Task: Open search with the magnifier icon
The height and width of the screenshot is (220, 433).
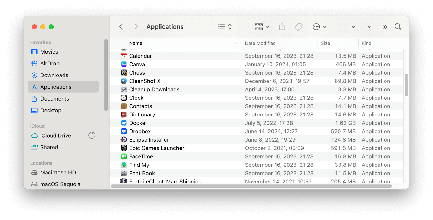Action: tap(398, 27)
